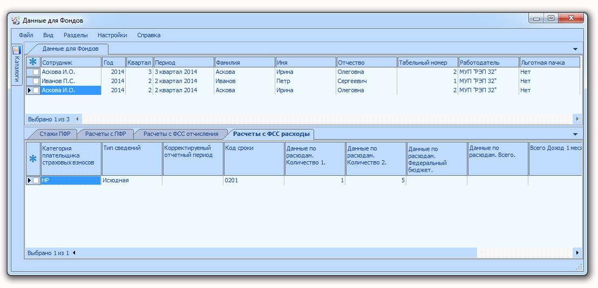Click the Количество 2 cell with value 5
Viewport: 598px width, 288px height.
click(376, 181)
